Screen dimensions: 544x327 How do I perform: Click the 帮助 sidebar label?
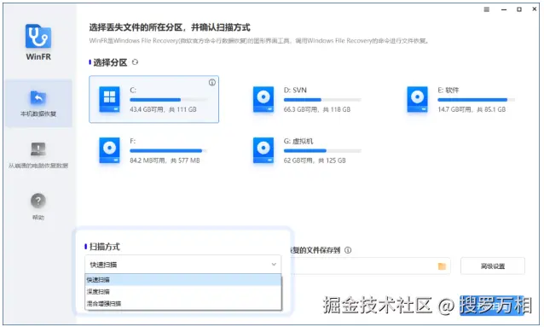pyautogui.click(x=38, y=218)
